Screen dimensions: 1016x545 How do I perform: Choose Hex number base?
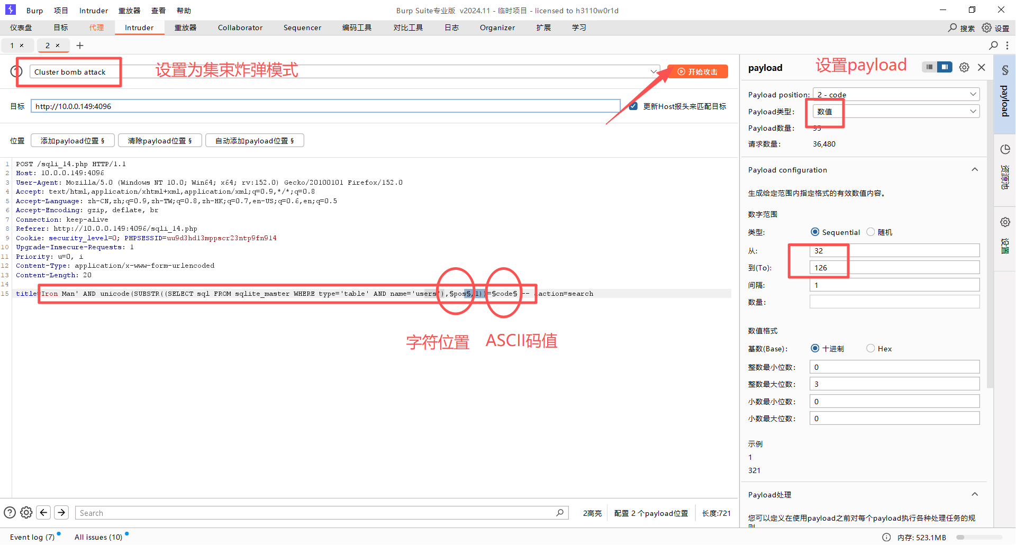[x=870, y=348]
